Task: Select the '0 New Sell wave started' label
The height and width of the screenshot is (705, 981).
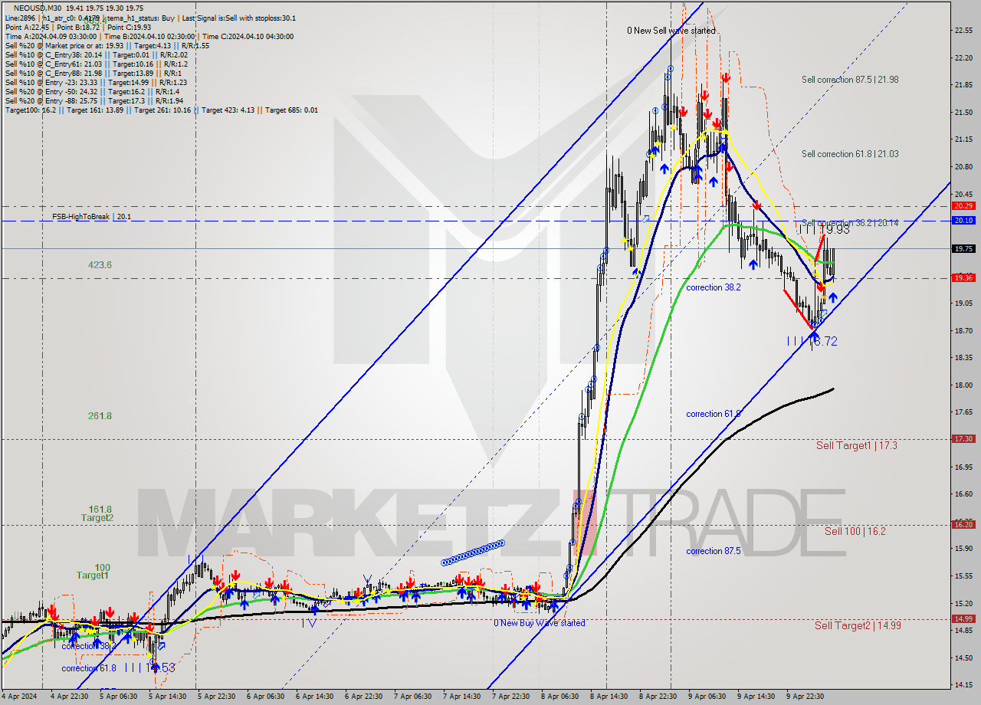Action: (671, 31)
